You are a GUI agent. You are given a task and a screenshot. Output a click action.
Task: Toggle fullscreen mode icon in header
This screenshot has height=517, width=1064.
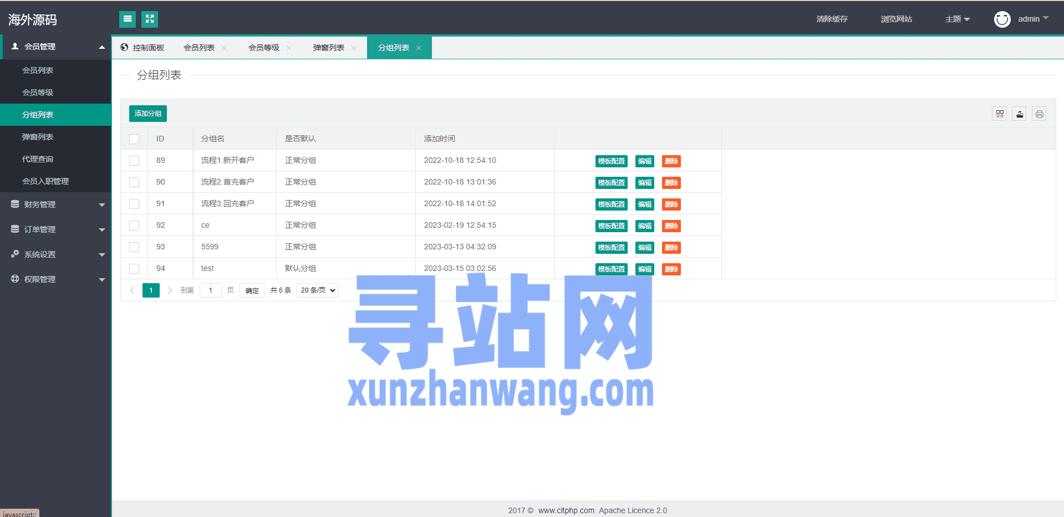[150, 19]
